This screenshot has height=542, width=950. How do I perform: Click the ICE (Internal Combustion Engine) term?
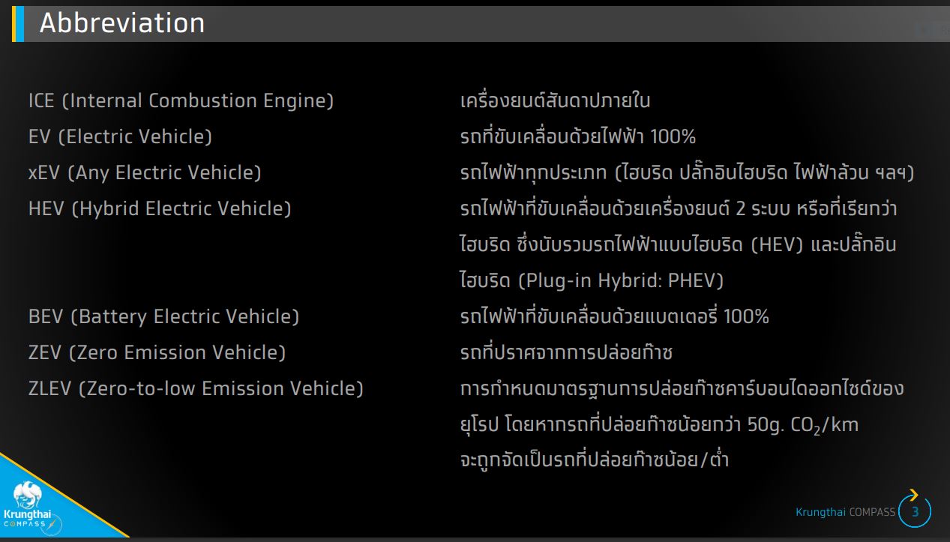point(181,100)
